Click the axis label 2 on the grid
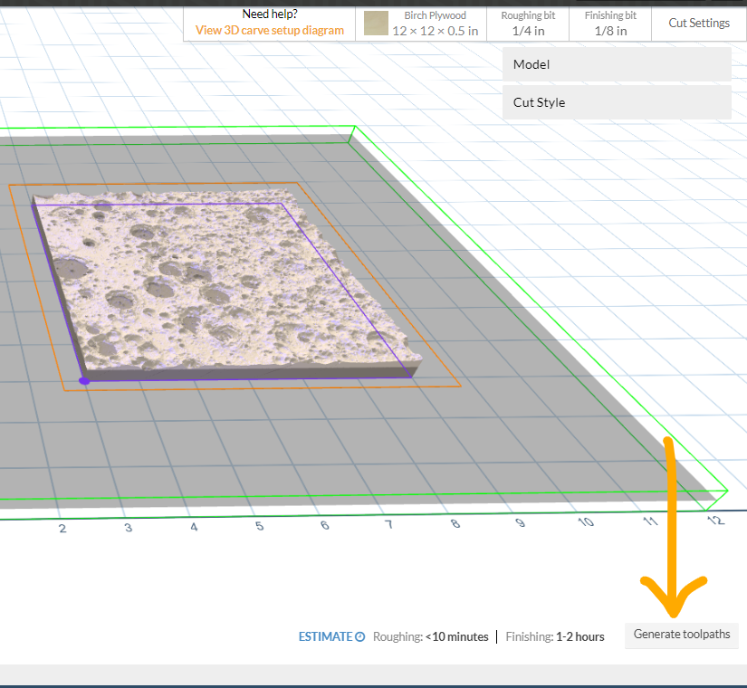Screen dimensions: 747x688 (x=62, y=528)
